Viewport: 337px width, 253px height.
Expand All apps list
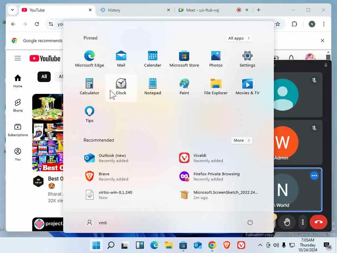pos(239,38)
